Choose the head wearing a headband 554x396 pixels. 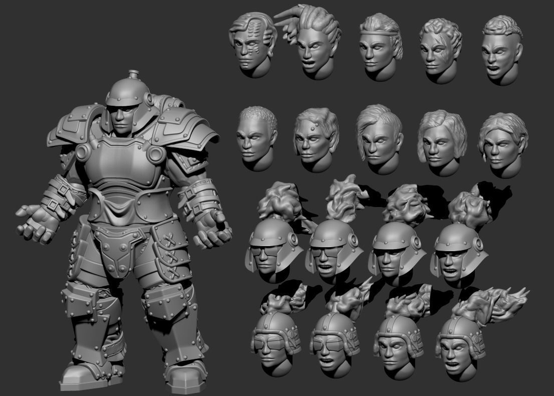[381, 47]
